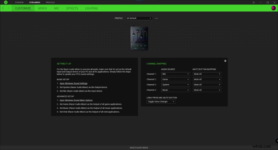
Task: Click the Basic Setup label
Action: coord(63,79)
